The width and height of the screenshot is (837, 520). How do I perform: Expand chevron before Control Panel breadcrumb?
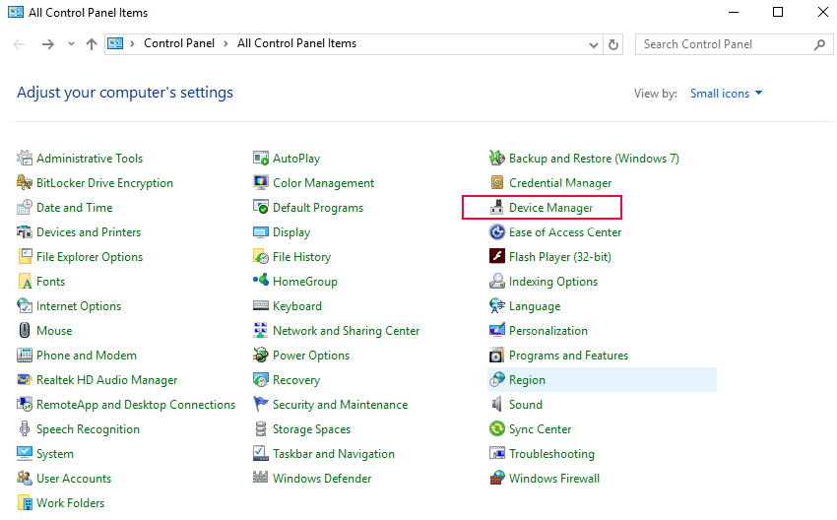tap(132, 43)
